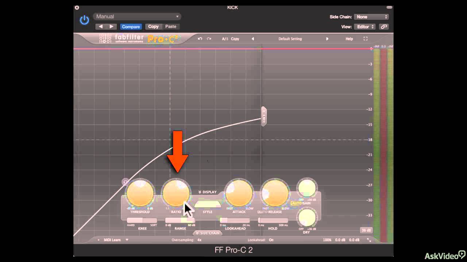Select next preset in plugin bar
Viewport: 467px width, 262px height.
tap(327, 39)
